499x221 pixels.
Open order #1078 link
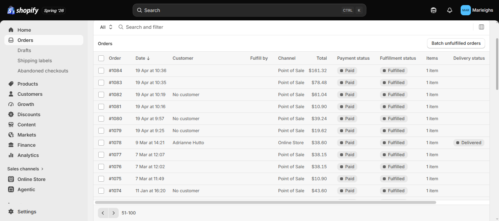pyautogui.click(x=115, y=143)
